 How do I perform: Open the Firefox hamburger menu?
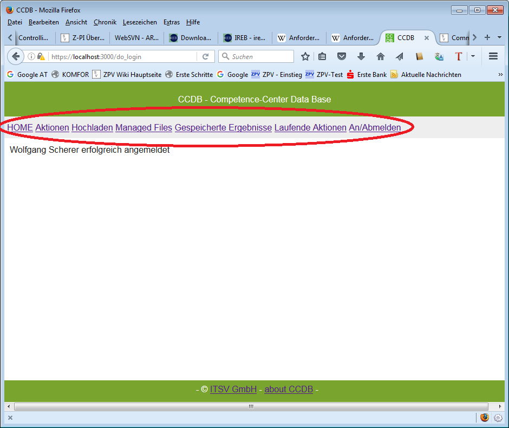click(x=493, y=56)
